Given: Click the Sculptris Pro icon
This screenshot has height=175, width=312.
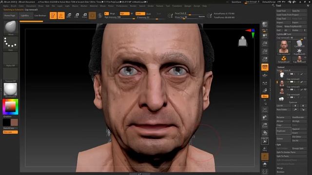Looking at the screenshot, I should (x=100, y=15).
